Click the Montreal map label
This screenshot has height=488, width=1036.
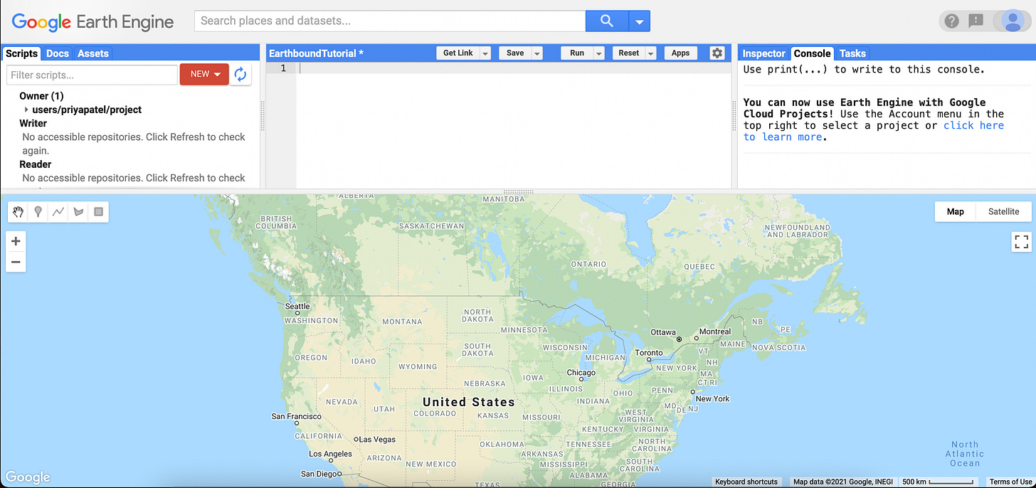[x=715, y=331]
